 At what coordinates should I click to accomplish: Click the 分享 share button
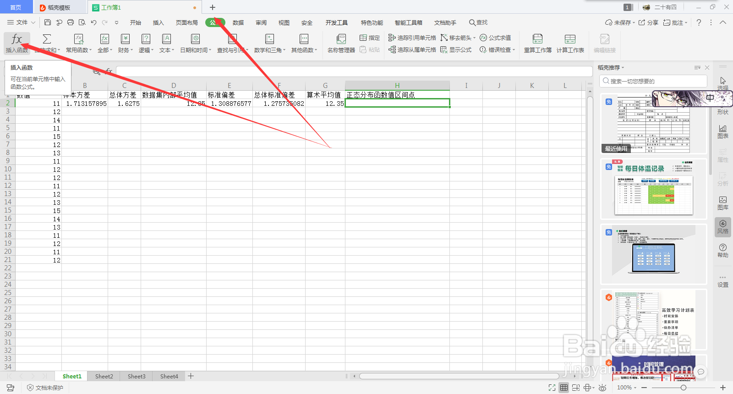pos(648,22)
